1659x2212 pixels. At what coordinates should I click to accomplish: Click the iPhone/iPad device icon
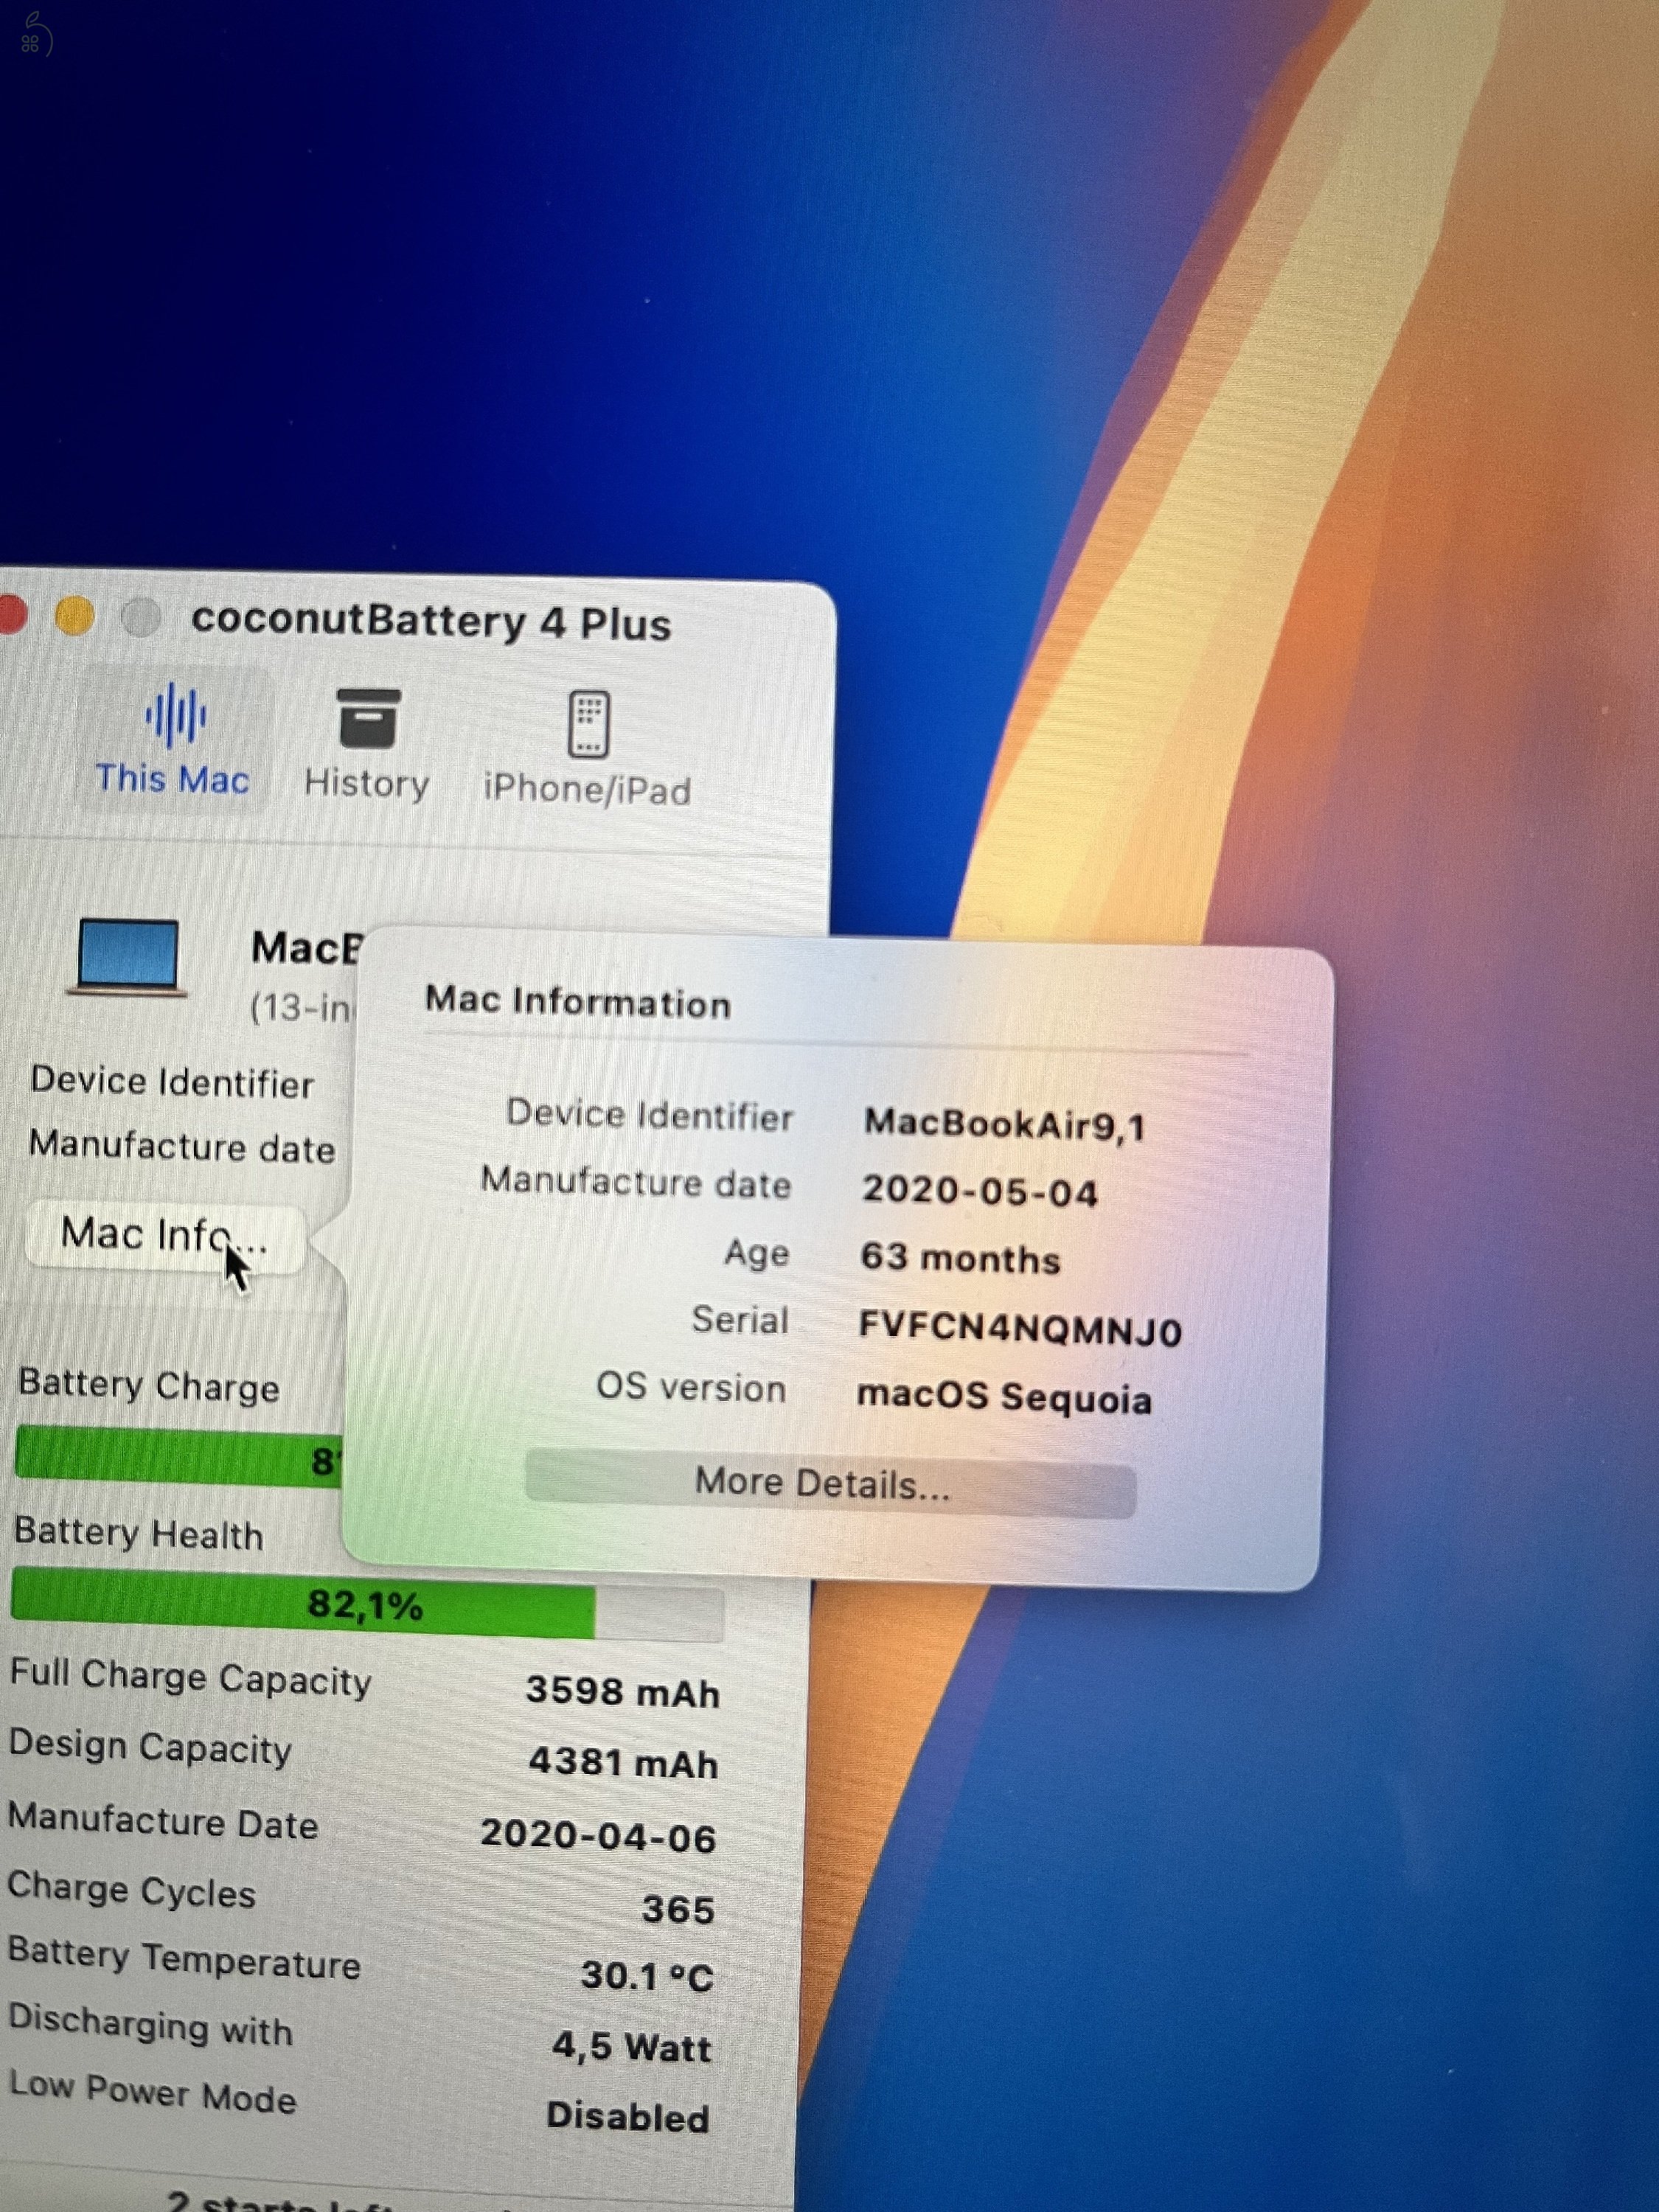click(x=589, y=723)
